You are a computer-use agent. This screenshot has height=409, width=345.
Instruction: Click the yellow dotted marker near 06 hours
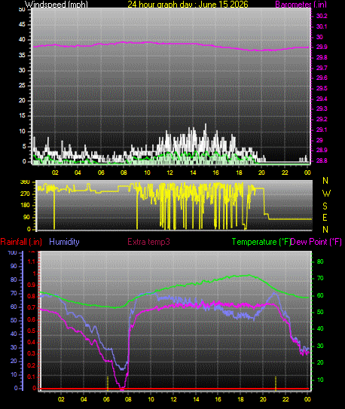108,383
